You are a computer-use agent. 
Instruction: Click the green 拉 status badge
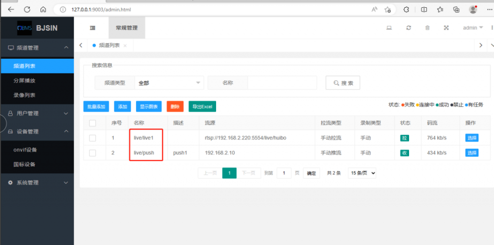tap(404, 138)
